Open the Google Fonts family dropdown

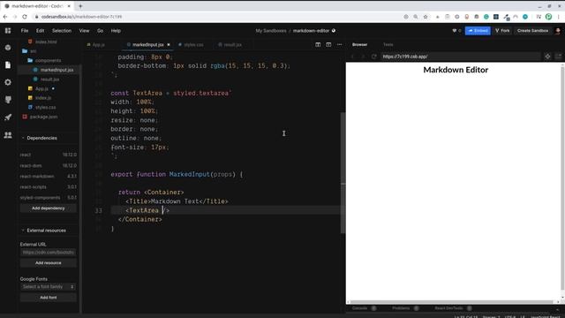click(x=49, y=286)
